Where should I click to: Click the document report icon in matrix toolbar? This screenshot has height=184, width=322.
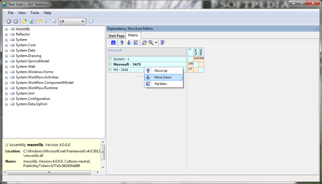pyautogui.click(x=162, y=43)
